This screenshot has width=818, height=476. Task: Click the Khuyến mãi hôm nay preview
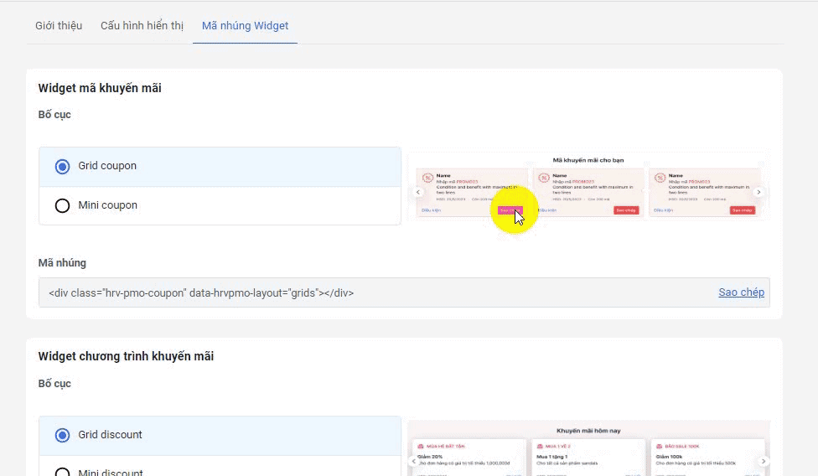(x=588, y=448)
